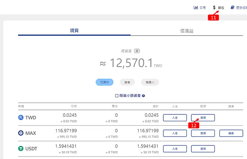The image size is (247, 159).
Task: Click 入金 deposit button in TWD row
Action: click(x=175, y=118)
